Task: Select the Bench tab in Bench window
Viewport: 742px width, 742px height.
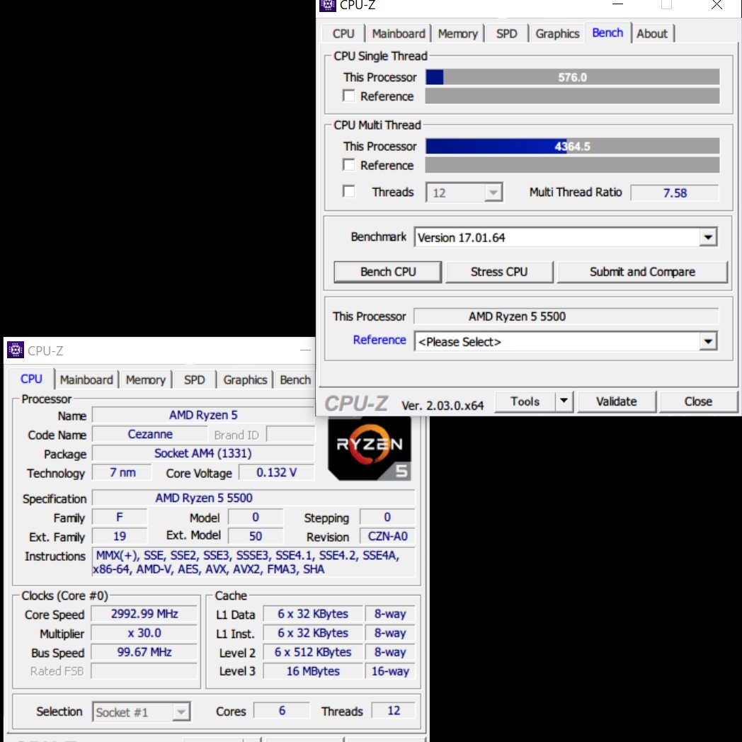Action: (607, 33)
